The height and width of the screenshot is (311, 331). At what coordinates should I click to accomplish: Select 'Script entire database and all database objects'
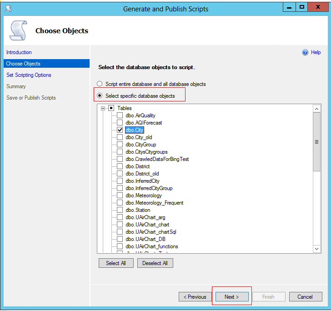[x=100, y=84]
